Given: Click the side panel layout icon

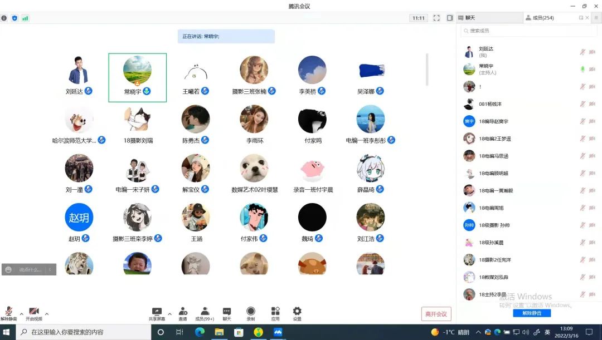Looking at the screenshot, I should point(450,18).
